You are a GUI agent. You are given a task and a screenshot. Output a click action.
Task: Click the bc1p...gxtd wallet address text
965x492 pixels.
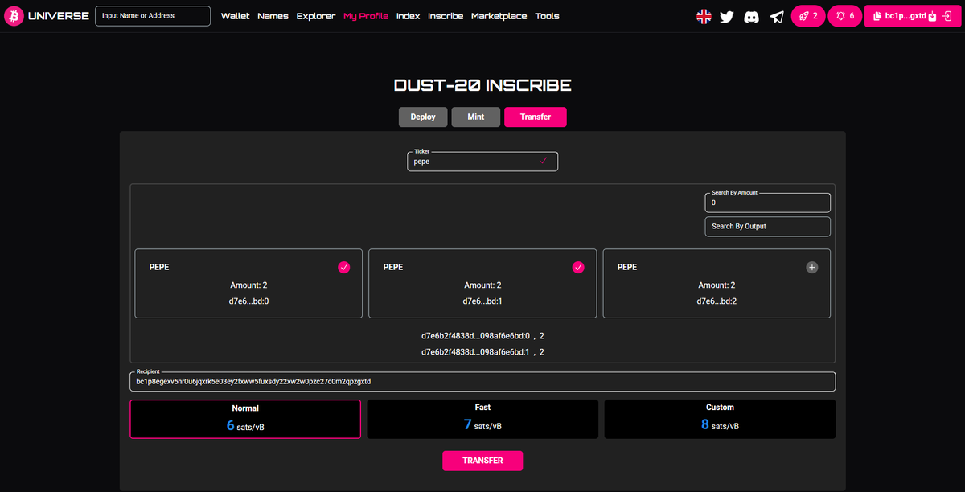point(905,16)
